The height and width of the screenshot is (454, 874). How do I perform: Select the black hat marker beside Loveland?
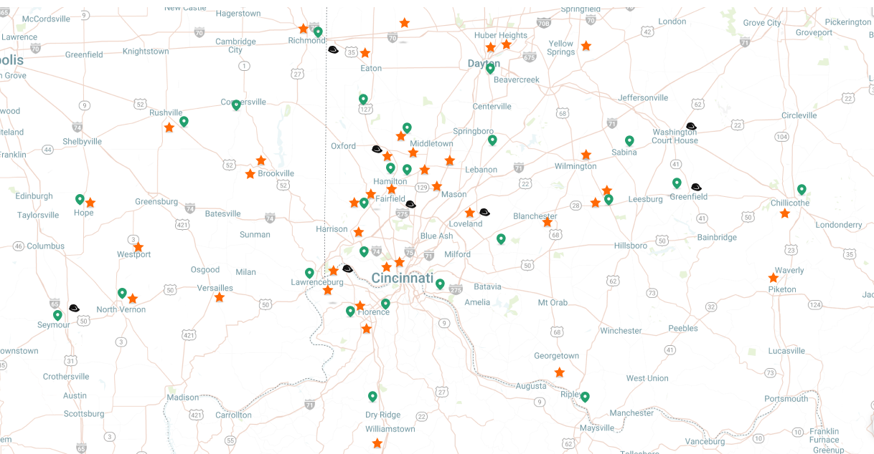484,212
